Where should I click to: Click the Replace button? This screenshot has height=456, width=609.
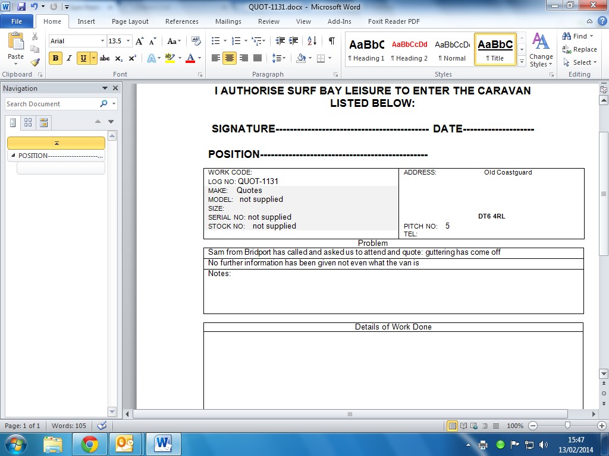[x=579, y=49]
